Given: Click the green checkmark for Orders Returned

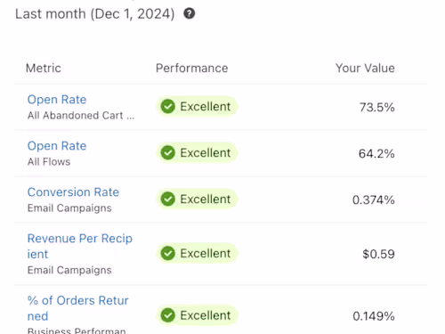Looking at the screenshot, I should click(168, 315).
